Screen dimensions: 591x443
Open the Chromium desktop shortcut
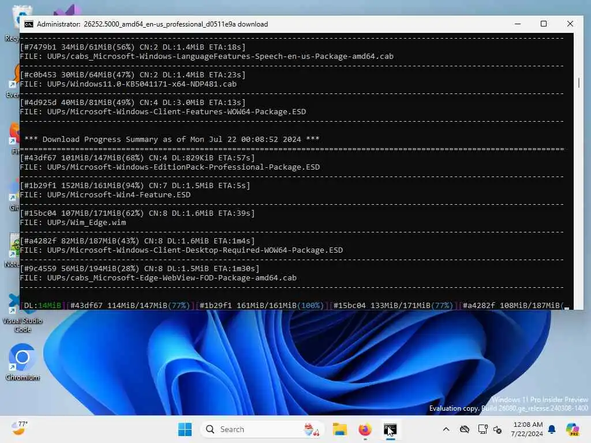23,362
